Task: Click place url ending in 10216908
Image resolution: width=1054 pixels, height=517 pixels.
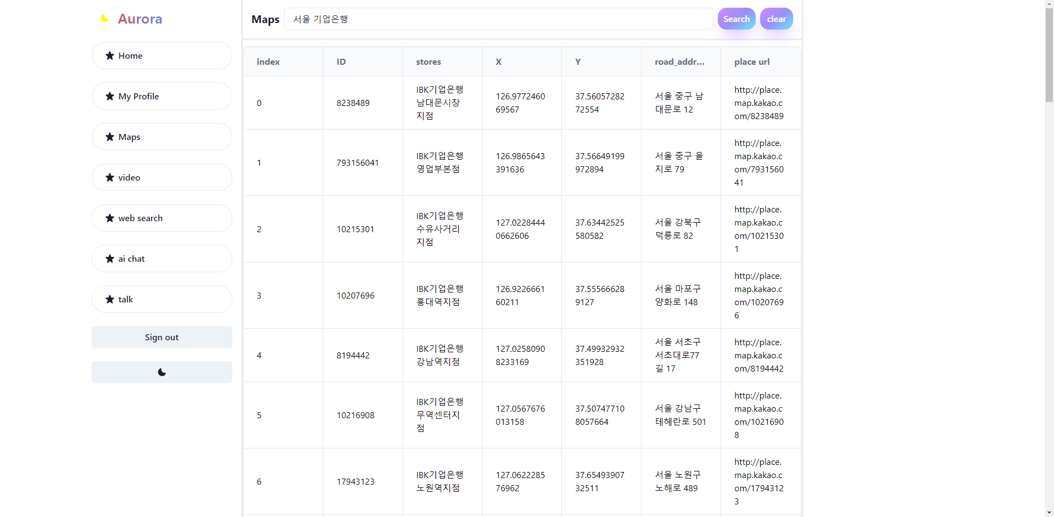Action: coord(759,415)
